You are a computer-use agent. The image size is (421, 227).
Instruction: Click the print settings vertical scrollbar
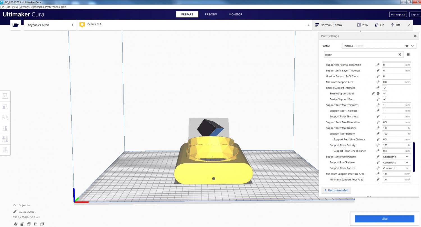coord(414,157)
